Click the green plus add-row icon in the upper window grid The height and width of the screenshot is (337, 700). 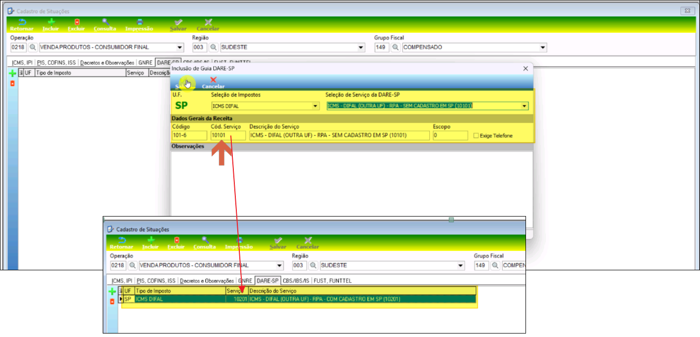click(x=13, y=73)
